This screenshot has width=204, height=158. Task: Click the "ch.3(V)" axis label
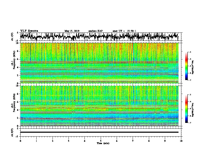[x=12, y=132]
